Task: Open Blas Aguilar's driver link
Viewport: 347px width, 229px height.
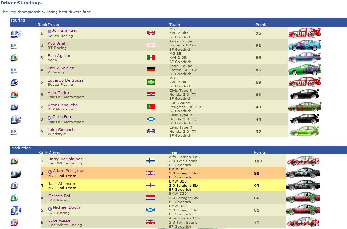Action: click(x=59, y=56)
